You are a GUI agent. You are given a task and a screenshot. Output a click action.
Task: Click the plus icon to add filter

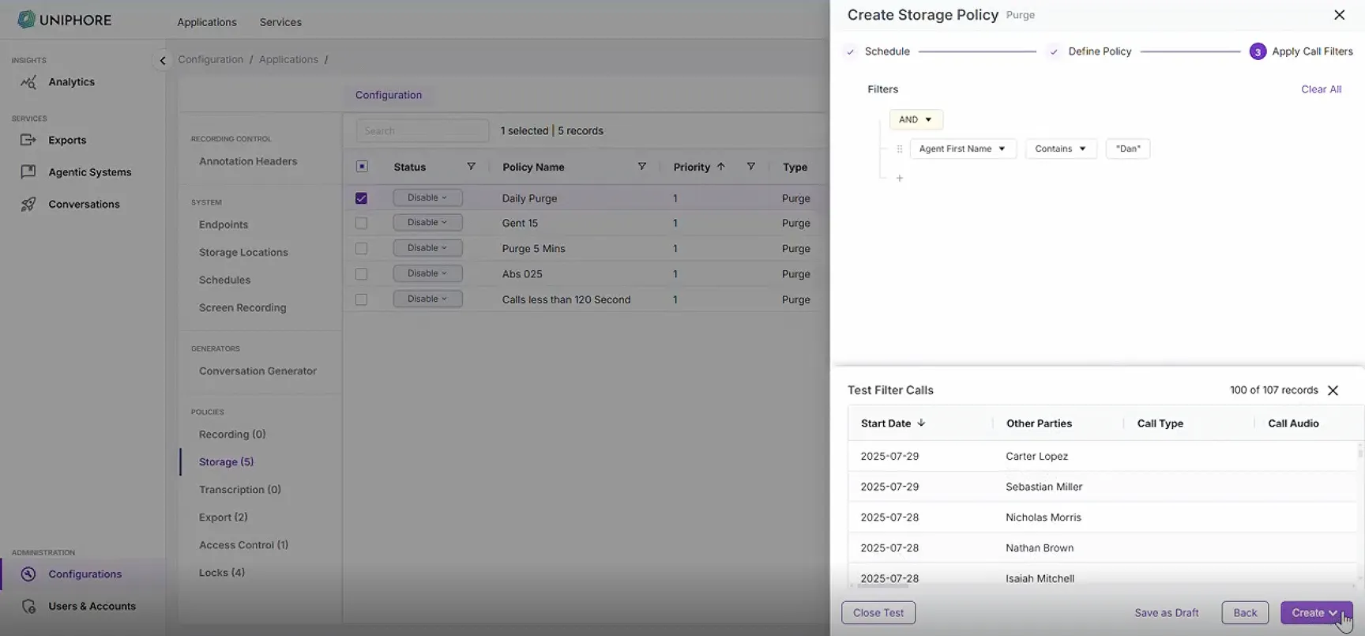point(899,179)
